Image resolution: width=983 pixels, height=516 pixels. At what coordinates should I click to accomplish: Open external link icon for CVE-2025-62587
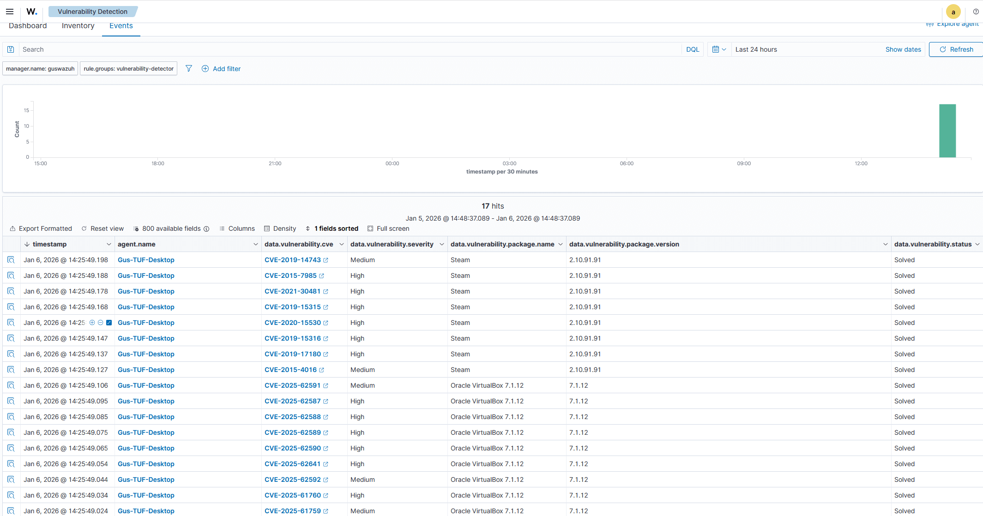[x=326, y=402]
